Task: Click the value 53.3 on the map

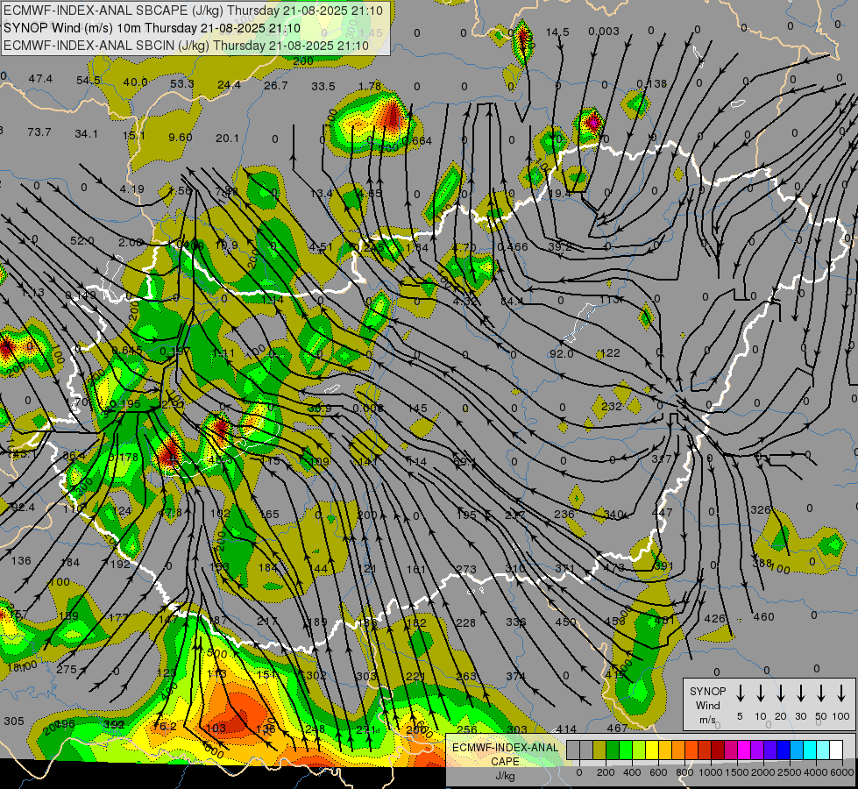Action: [182, 84]
